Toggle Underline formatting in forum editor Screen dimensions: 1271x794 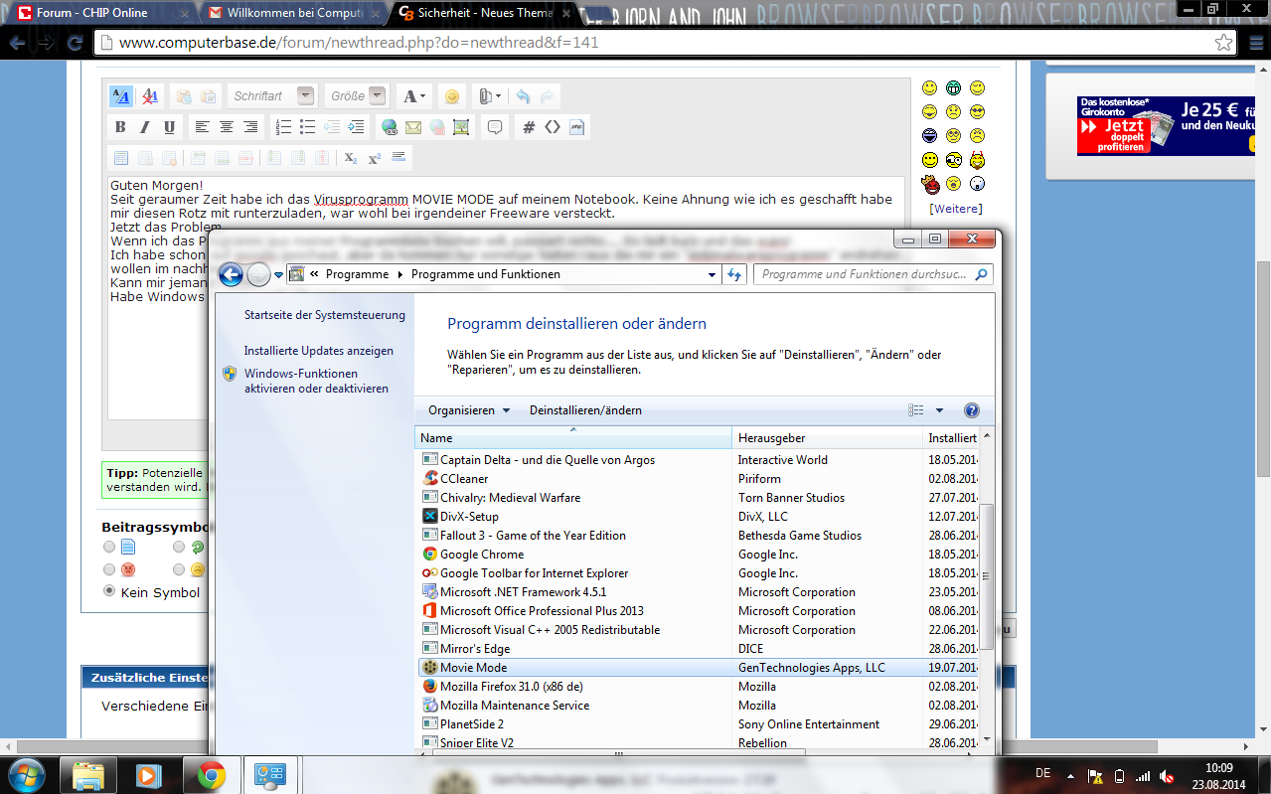[x=169, y=127]
